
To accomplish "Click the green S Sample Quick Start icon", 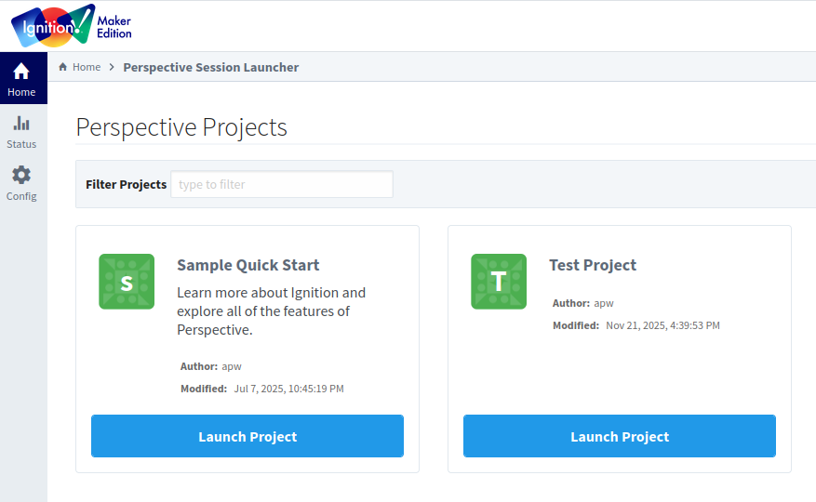I will click(127, 282).
